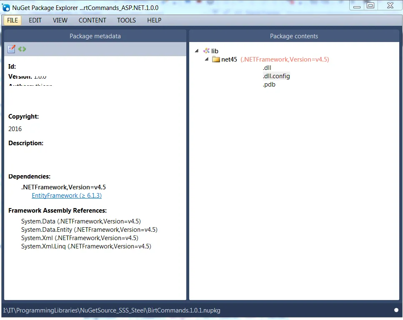Close the NuGet Package Explorer window
This screenshot has height=320, width=403.
click(x=390, y=5)
